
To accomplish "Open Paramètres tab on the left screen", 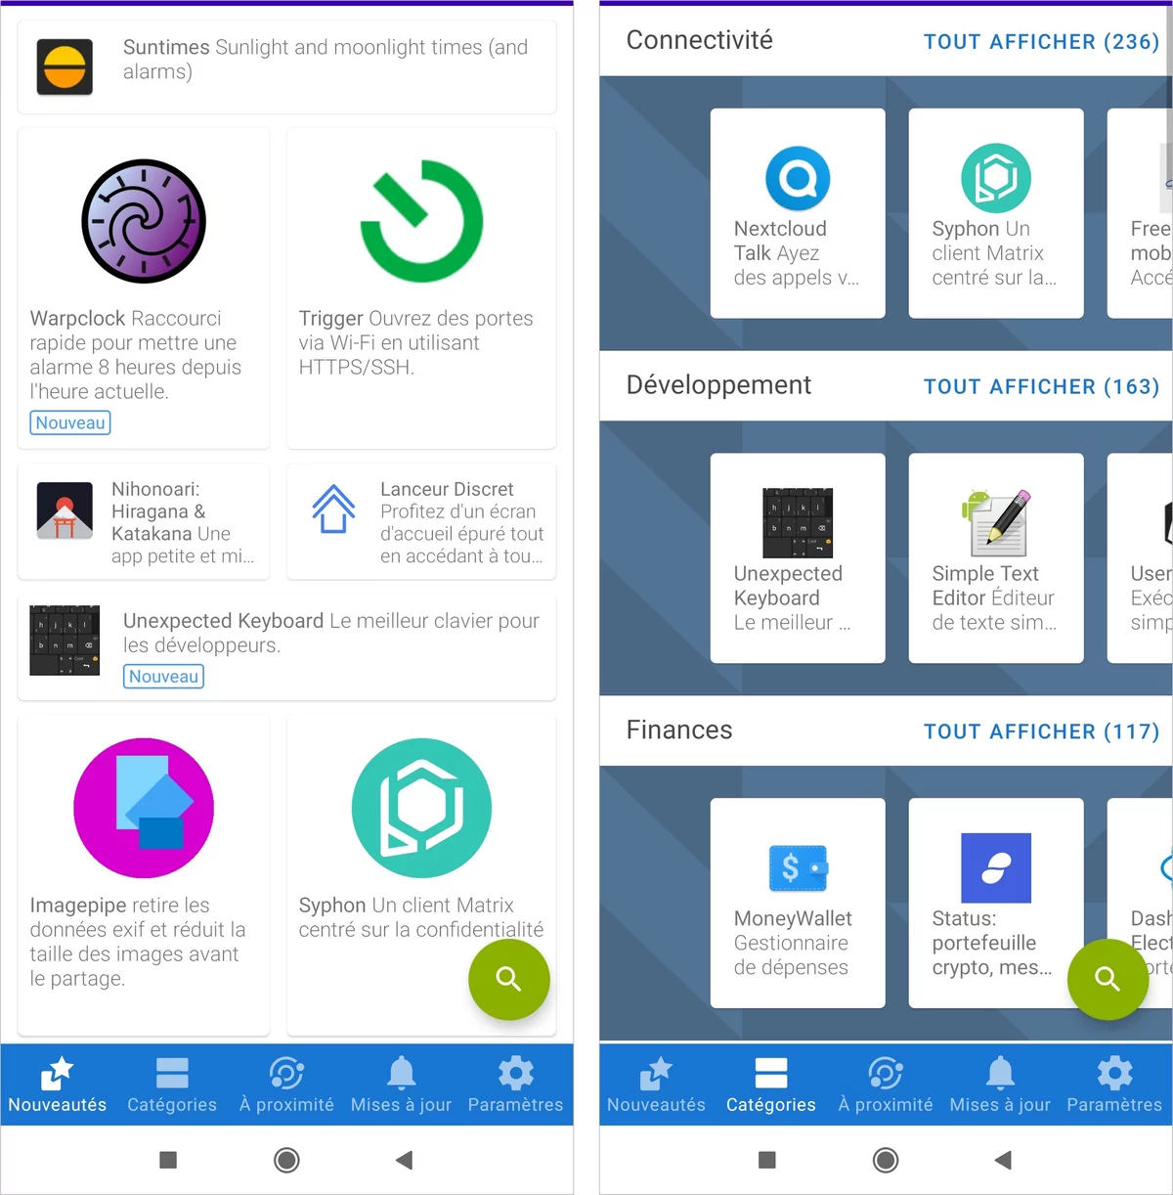I will [x=516, y=1084].
